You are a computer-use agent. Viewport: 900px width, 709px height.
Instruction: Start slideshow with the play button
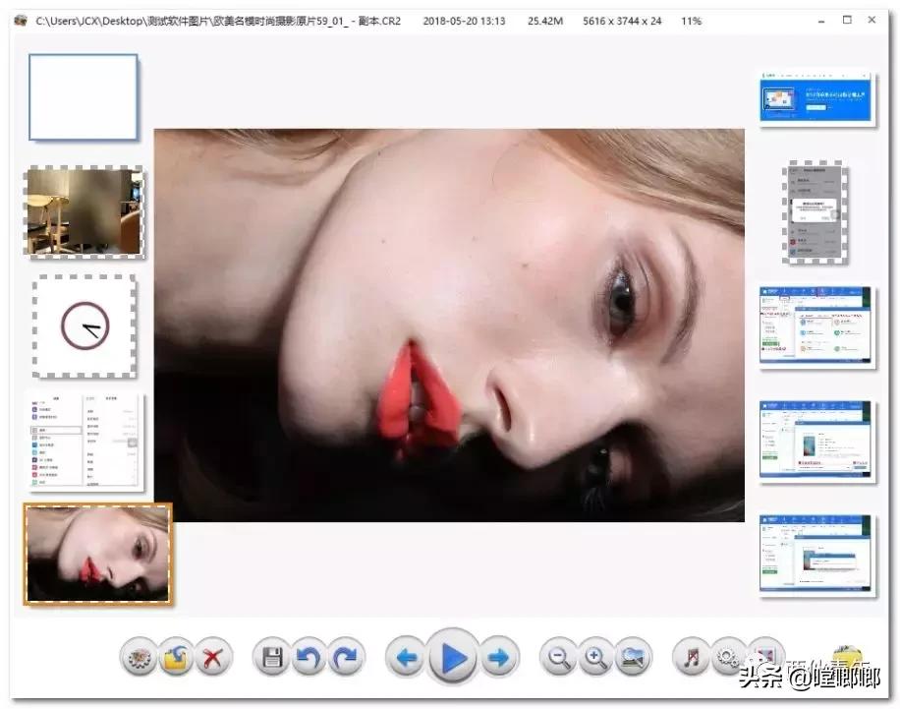(x=452, y=657)
